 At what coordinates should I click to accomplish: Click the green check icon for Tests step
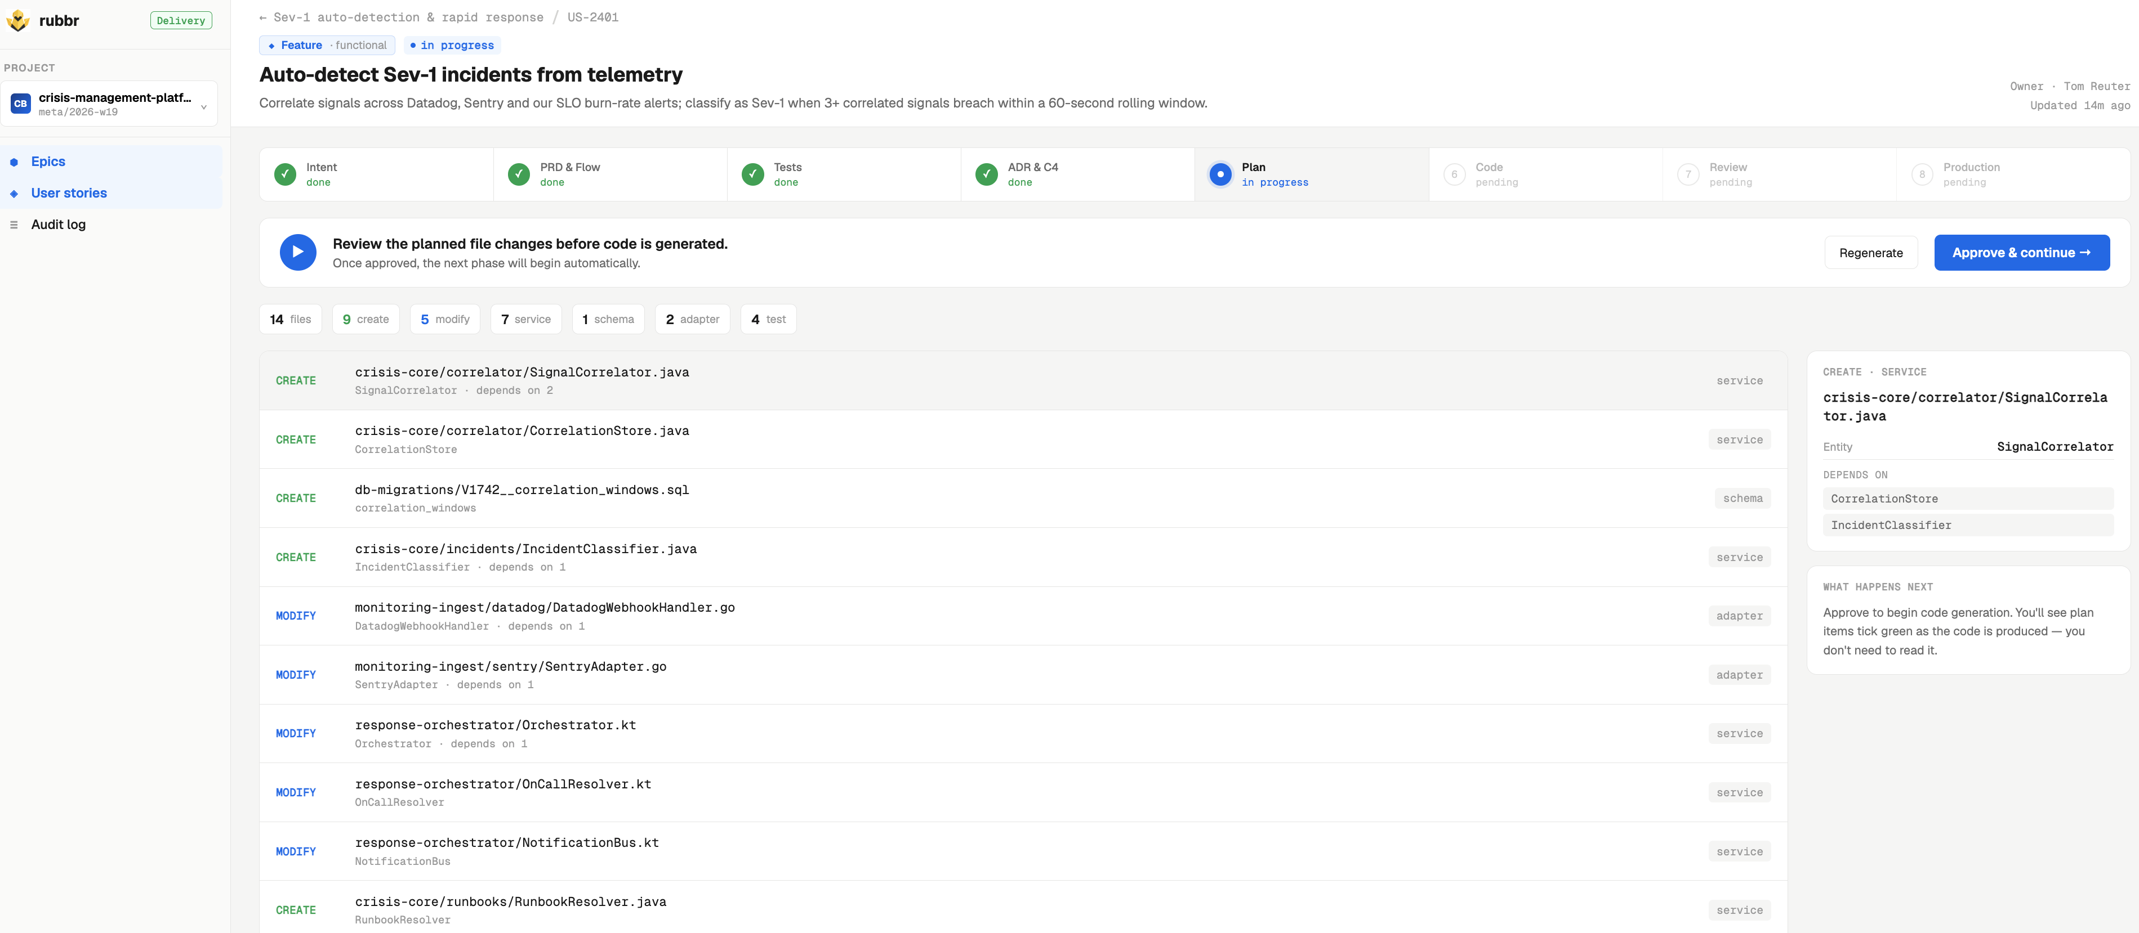752,174
